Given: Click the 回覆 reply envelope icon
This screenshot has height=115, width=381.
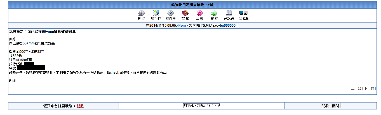Looking at the screenshot, I should (200, 13).
